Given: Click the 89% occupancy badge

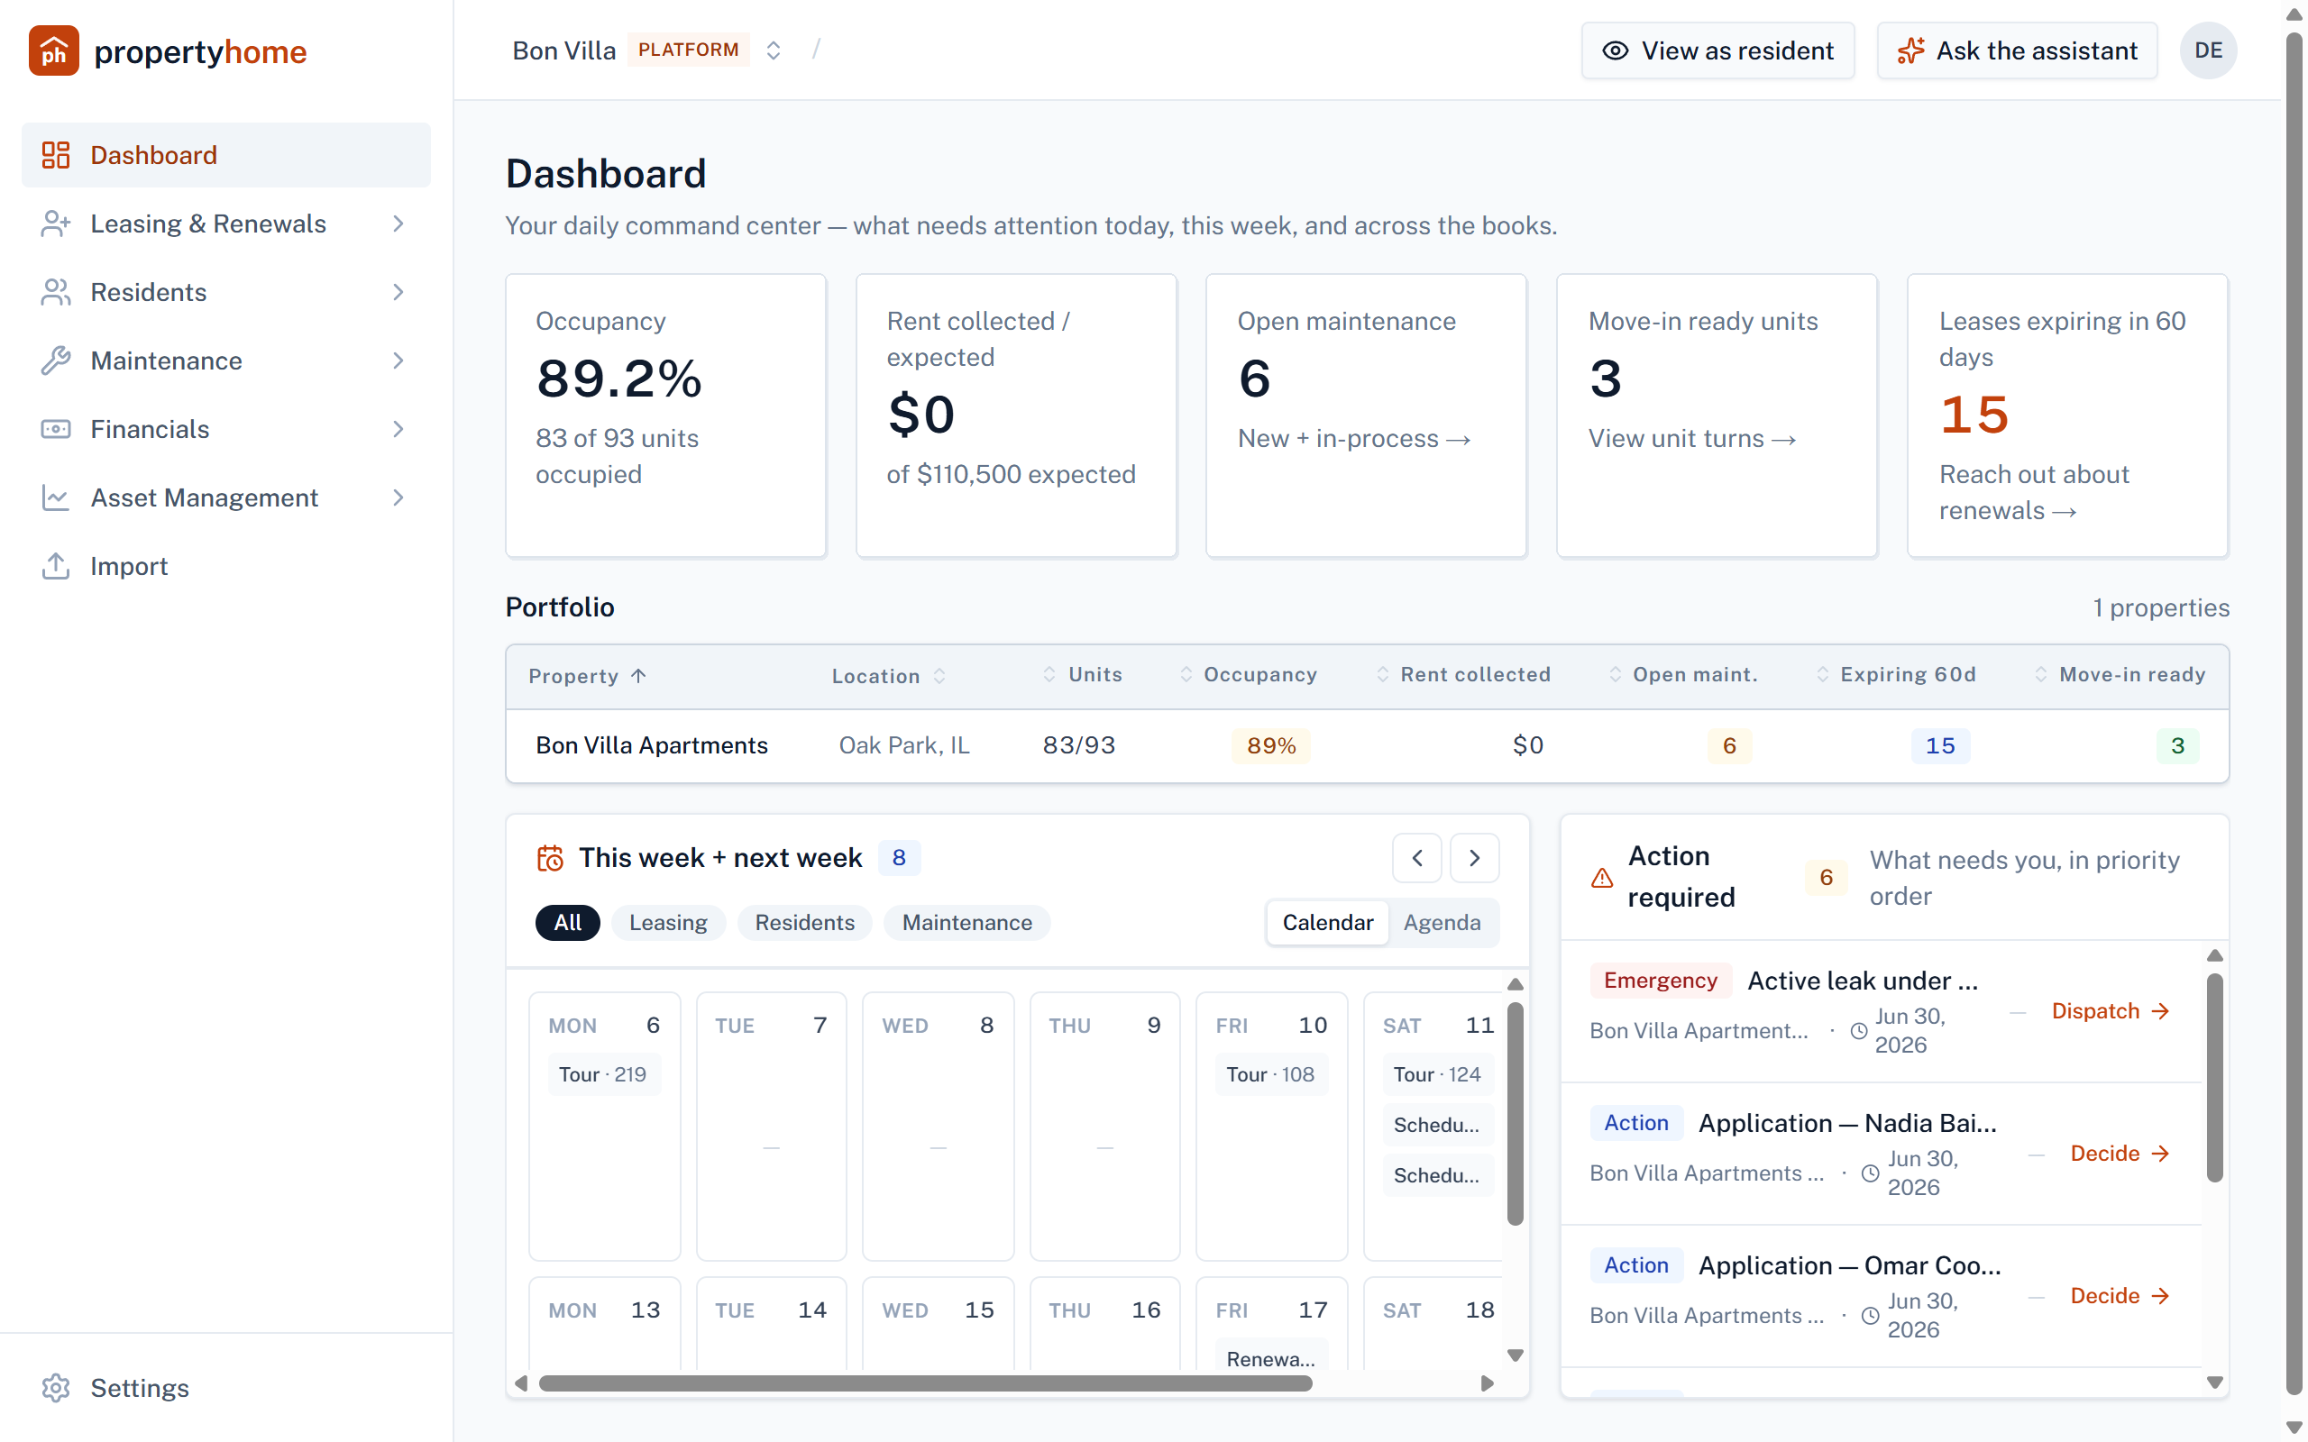Looking at the screenshot, I should [1271, 746].
